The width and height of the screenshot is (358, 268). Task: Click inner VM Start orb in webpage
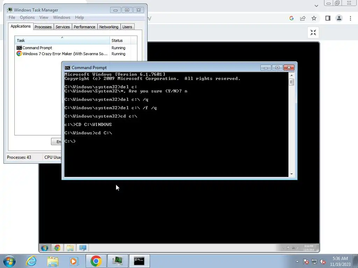45,248
